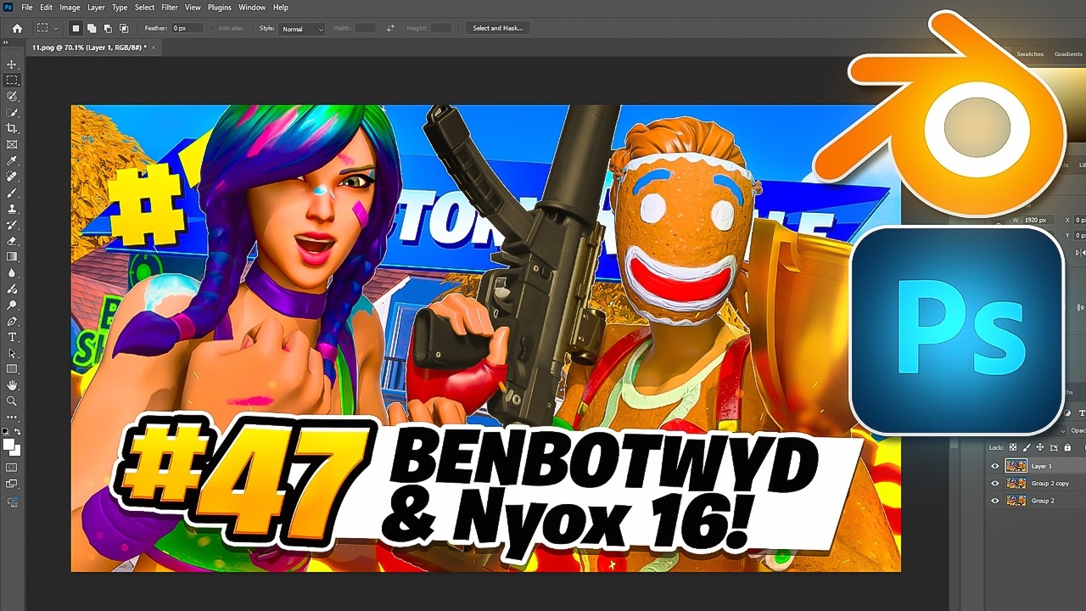
Task: Set the background color swatch
Action: tap(14, 450)
